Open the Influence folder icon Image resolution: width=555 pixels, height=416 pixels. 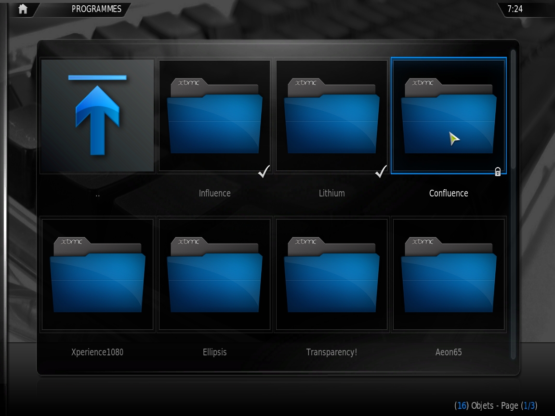point(214,116)
